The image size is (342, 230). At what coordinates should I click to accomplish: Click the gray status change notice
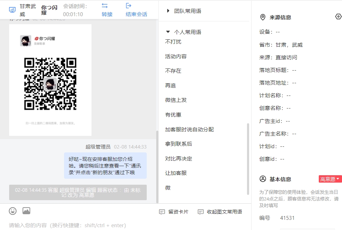coord(78,192)
